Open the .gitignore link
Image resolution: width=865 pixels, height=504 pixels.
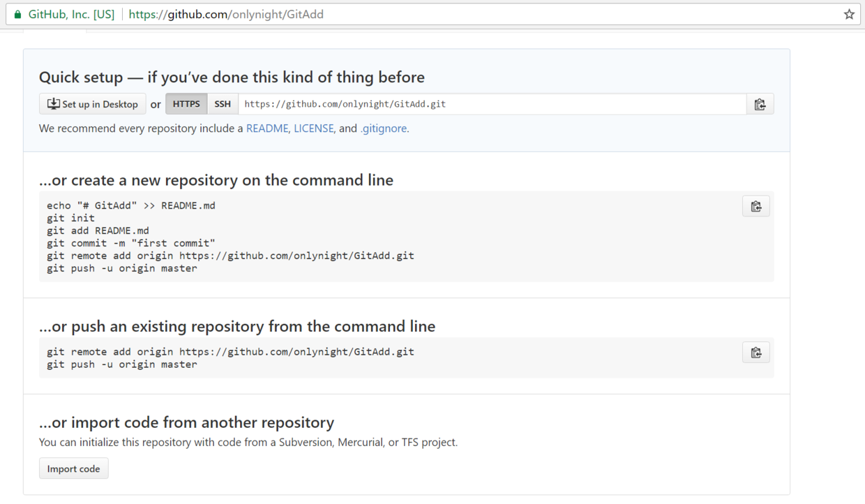(x=384, y=128)
